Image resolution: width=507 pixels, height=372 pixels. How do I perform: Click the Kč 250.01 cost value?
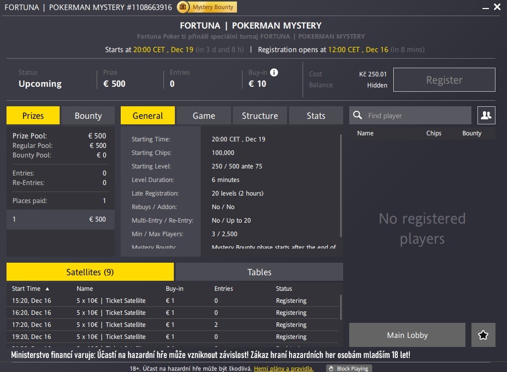point(373,74)
